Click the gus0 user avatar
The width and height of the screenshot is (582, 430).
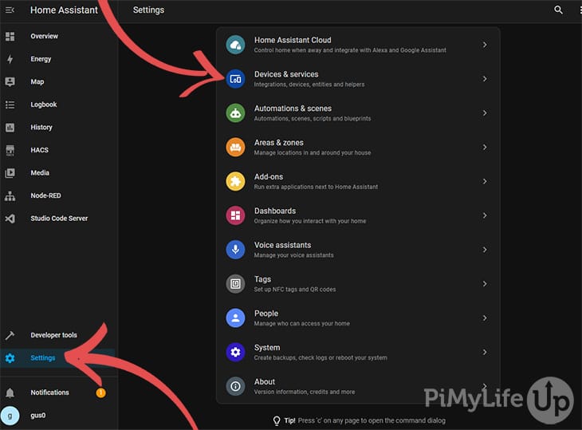tap(10, 416)
